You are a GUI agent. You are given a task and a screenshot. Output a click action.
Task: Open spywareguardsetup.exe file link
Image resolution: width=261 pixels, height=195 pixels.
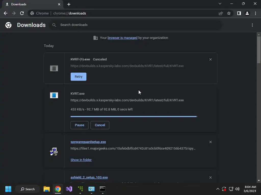pyautogui.click(x=88, y=142)
